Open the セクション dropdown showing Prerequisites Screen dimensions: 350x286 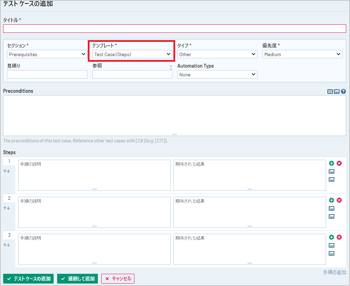click(47, 54)
